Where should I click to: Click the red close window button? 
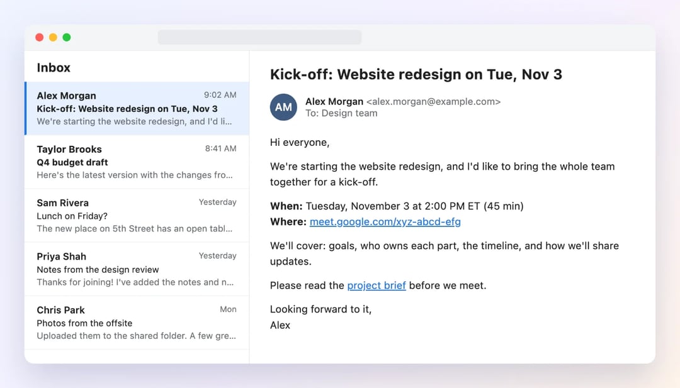click(40, 37)
